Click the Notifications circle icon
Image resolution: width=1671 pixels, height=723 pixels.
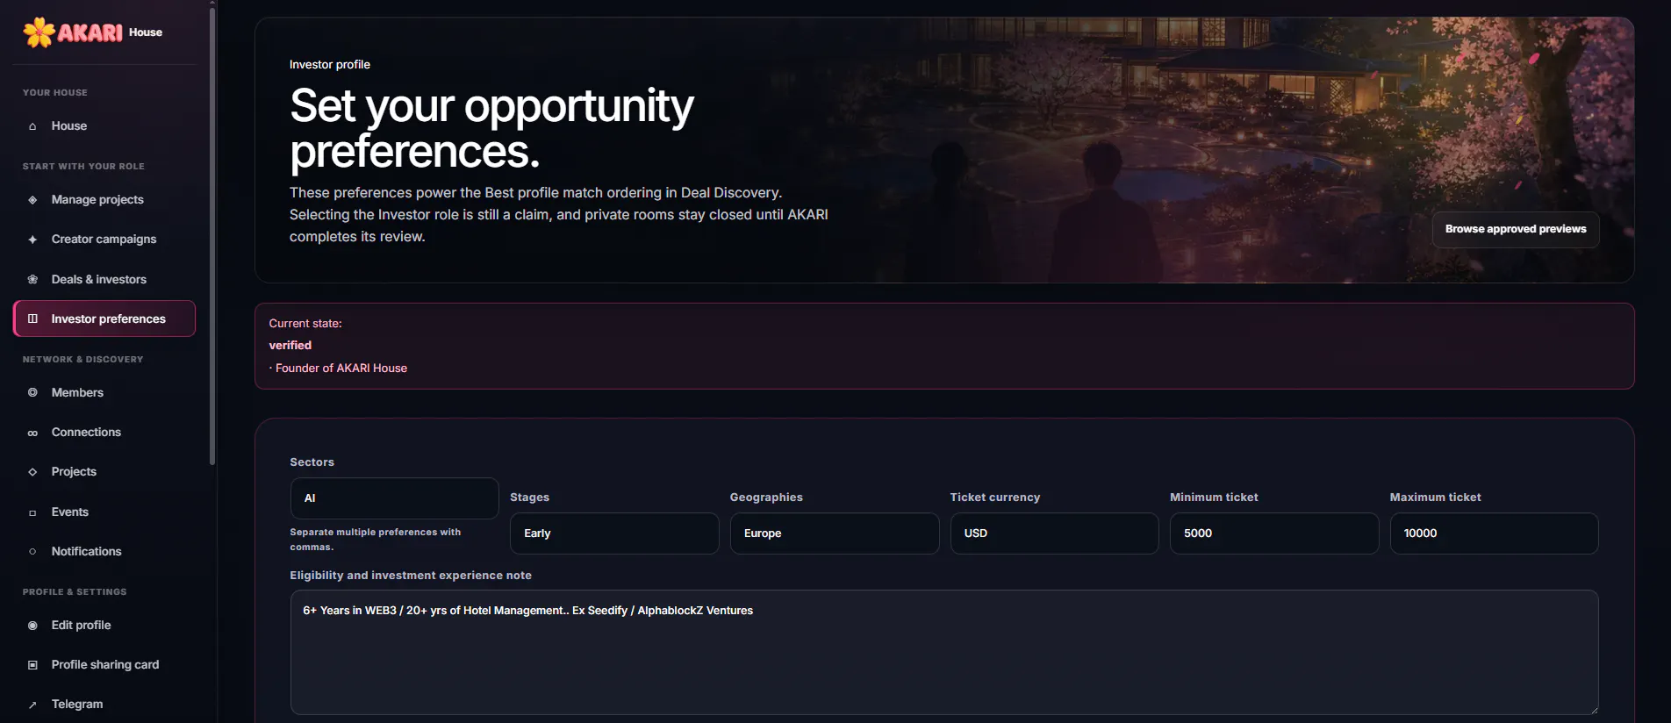coord(32,552)
